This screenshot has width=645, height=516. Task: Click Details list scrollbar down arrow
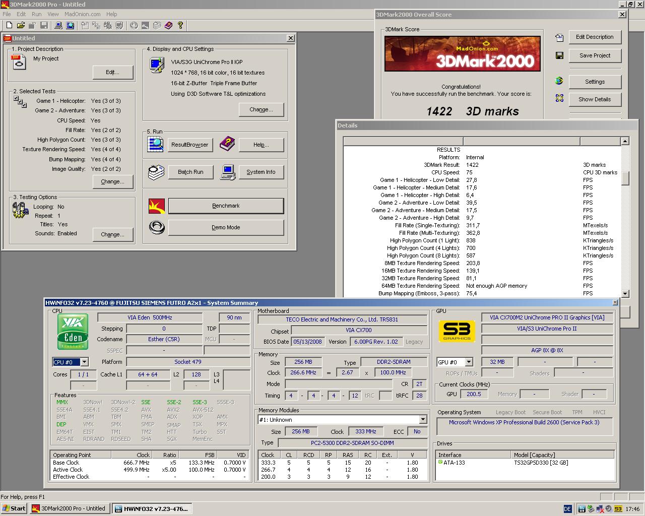point(625,293)
